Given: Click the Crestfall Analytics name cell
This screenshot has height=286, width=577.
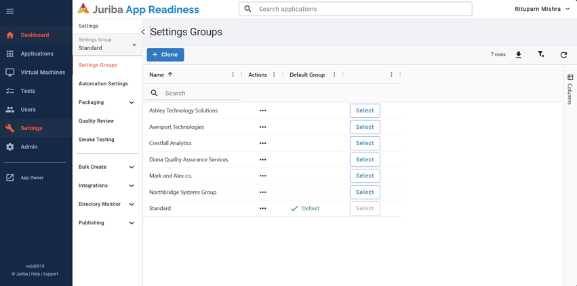Looking at the screenshot, I should tap(170, 144).
